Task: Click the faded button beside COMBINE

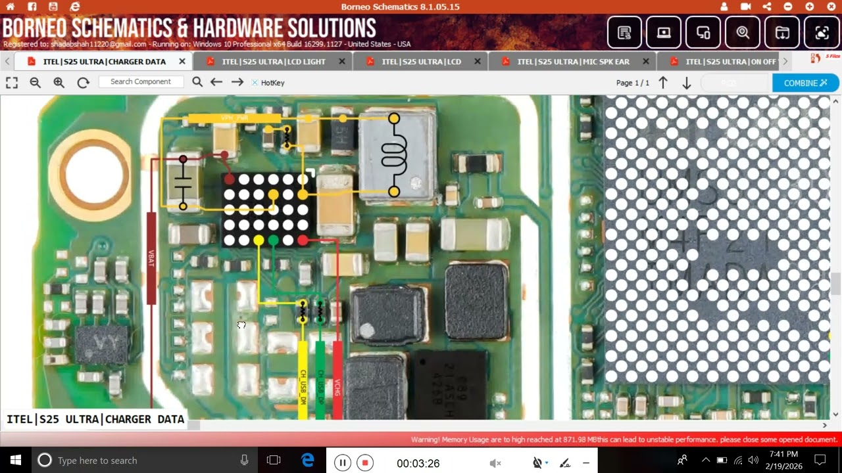Action: [735, 83]
